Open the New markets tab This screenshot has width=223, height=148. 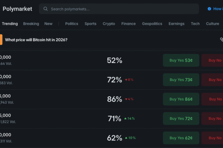(x=48, y=24)
